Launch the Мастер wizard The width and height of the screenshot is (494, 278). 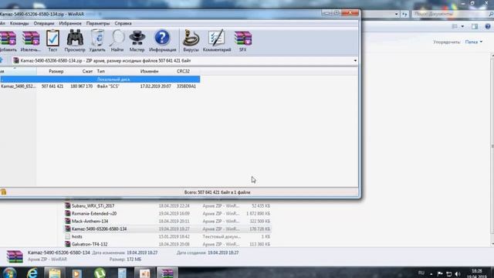(x=137, y=41)
